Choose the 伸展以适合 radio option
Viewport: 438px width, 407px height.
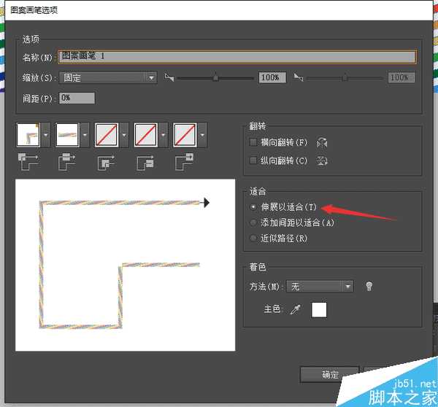253,207
